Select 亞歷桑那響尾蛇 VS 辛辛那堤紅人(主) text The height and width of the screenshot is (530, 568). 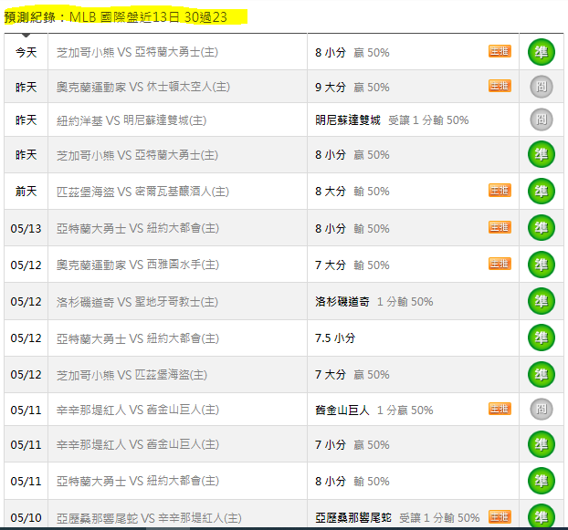149,518
